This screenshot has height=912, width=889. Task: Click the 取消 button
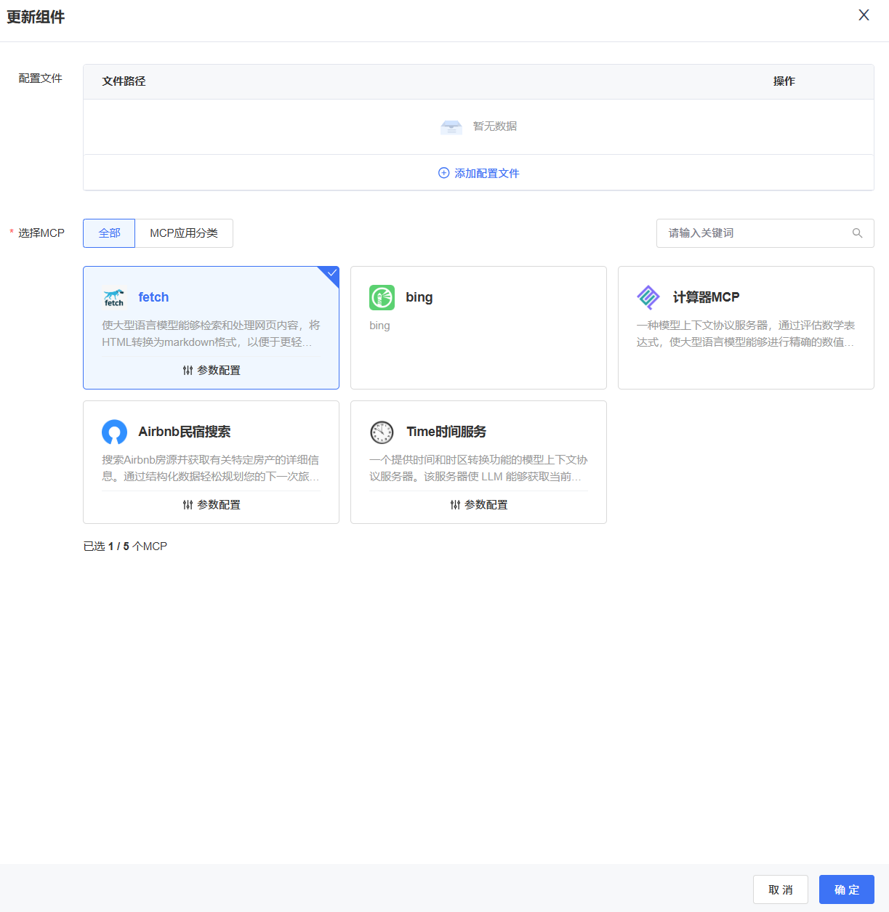[x=781, y=889]
